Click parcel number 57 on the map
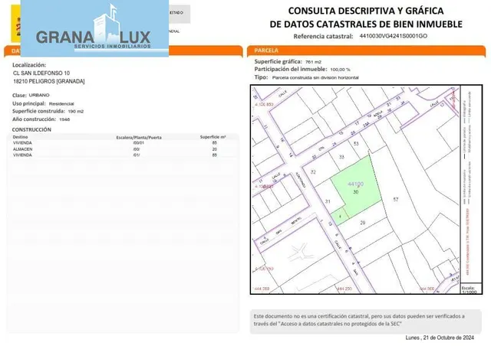 396,200
